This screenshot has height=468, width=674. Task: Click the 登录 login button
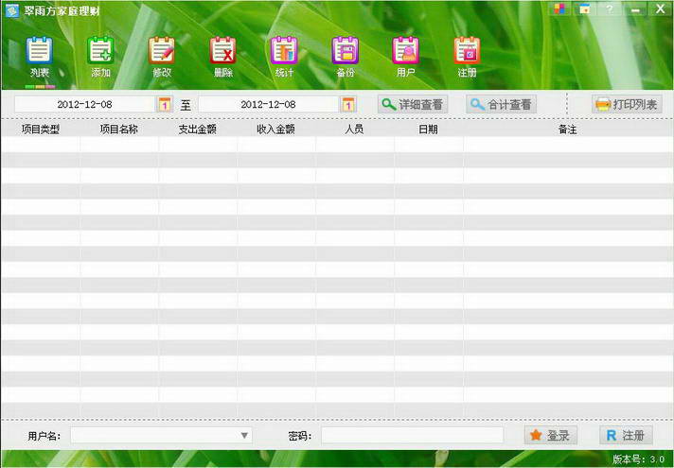click(550, 435)
